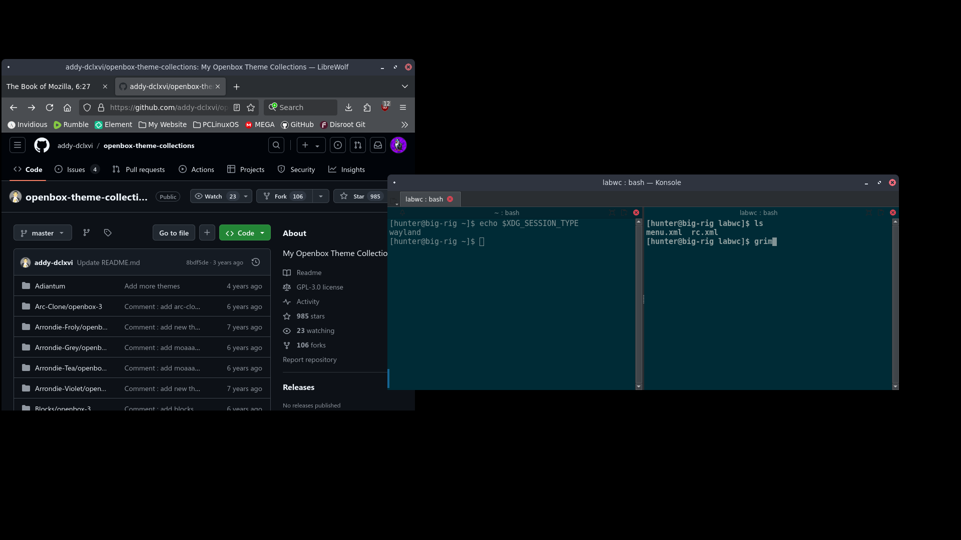Open the Invidious bookmark
This screenshot has width=961, height=540.
[28, 124]
